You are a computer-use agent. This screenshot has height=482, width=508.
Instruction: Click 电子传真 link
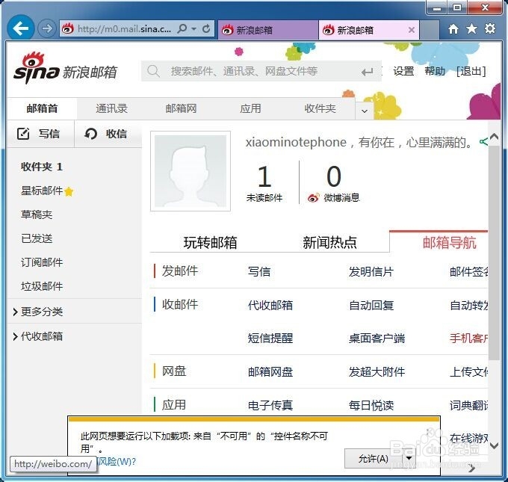270,405
